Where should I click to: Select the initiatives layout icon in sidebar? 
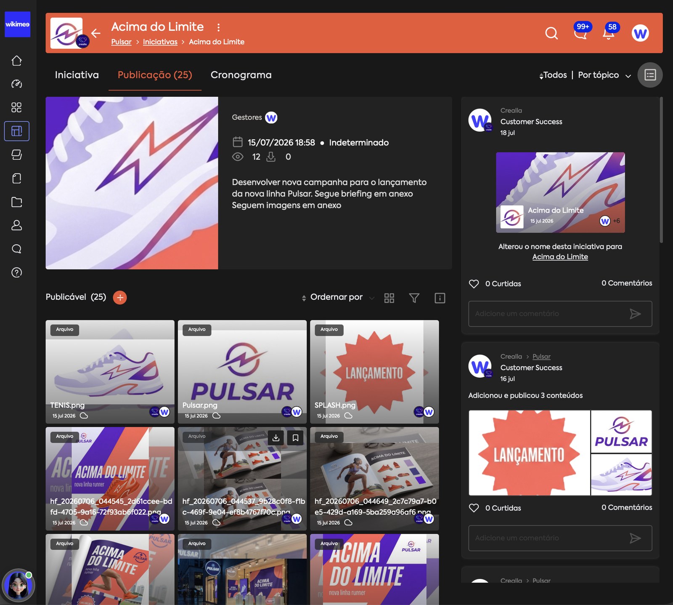16,131
